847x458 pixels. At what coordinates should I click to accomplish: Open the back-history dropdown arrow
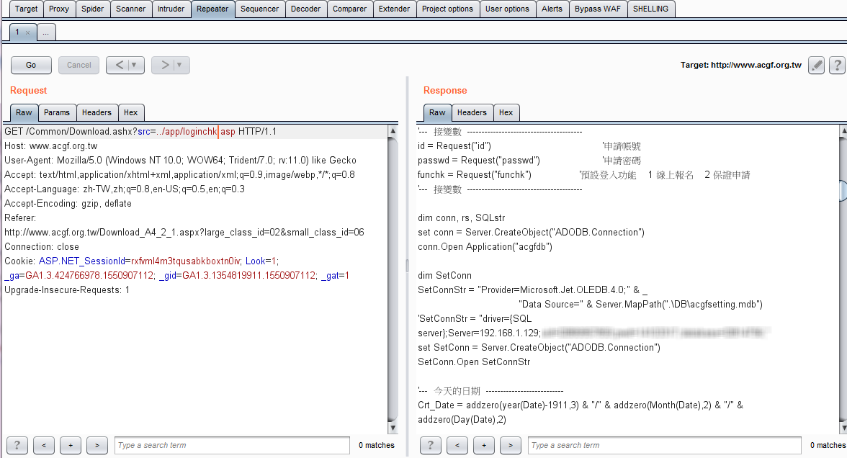(135, 65)
